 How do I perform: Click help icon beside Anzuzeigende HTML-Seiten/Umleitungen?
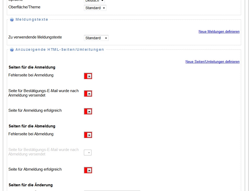coord(12,50)
